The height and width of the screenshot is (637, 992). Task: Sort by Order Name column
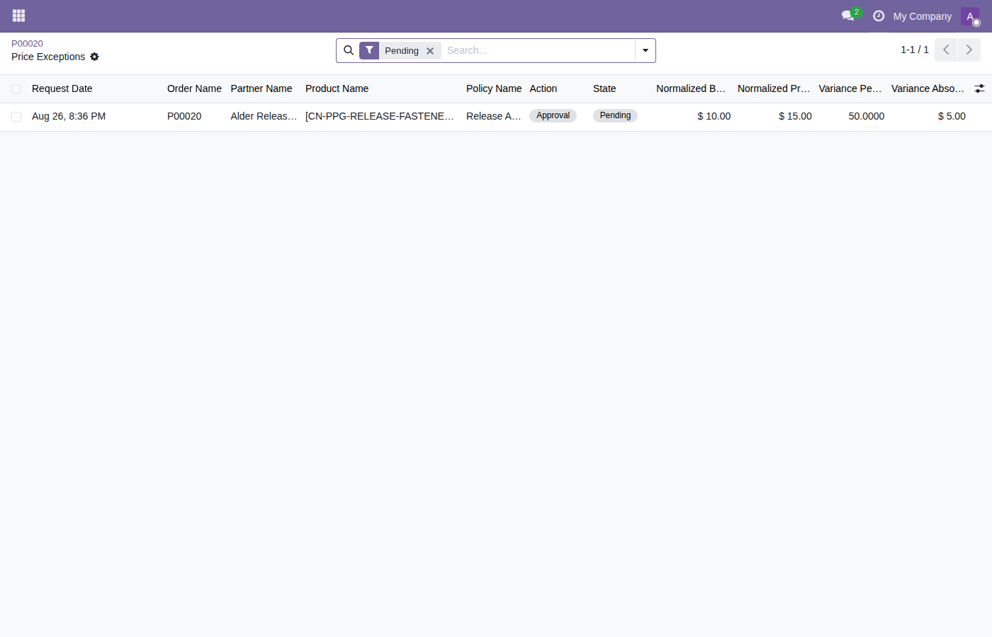(194, 88)
